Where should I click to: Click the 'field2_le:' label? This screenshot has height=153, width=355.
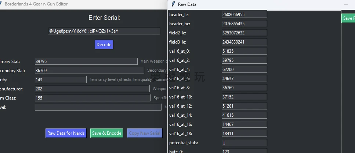coord(178,33)
